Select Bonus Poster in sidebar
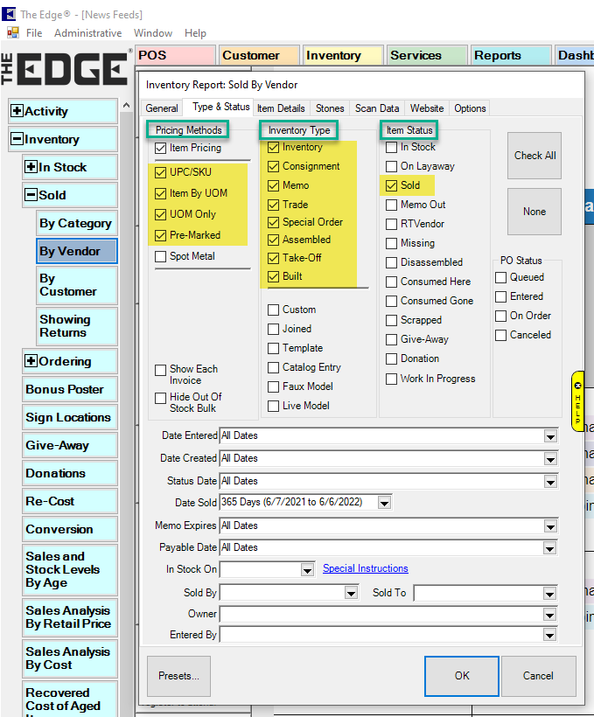Viewport: 594px width, 717px height. [x=65, y=389]
